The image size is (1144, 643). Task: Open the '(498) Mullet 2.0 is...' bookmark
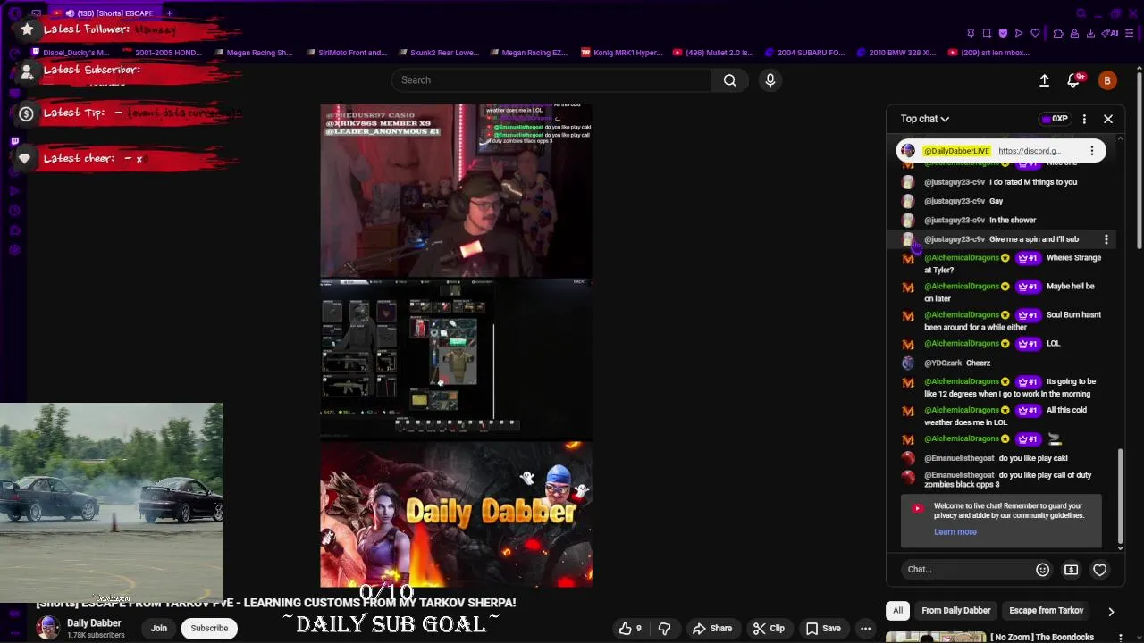click(713, 53)
